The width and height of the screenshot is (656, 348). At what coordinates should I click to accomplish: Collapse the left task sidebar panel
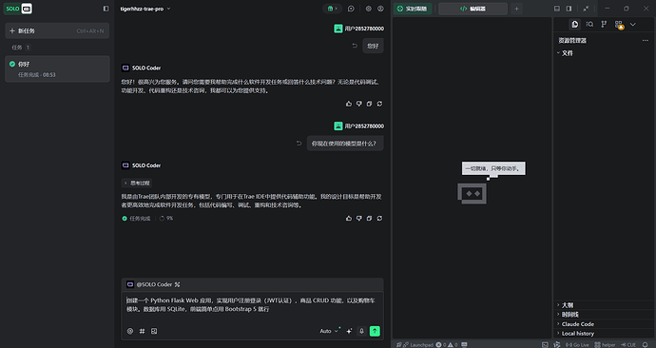click(x=106, y=9)
